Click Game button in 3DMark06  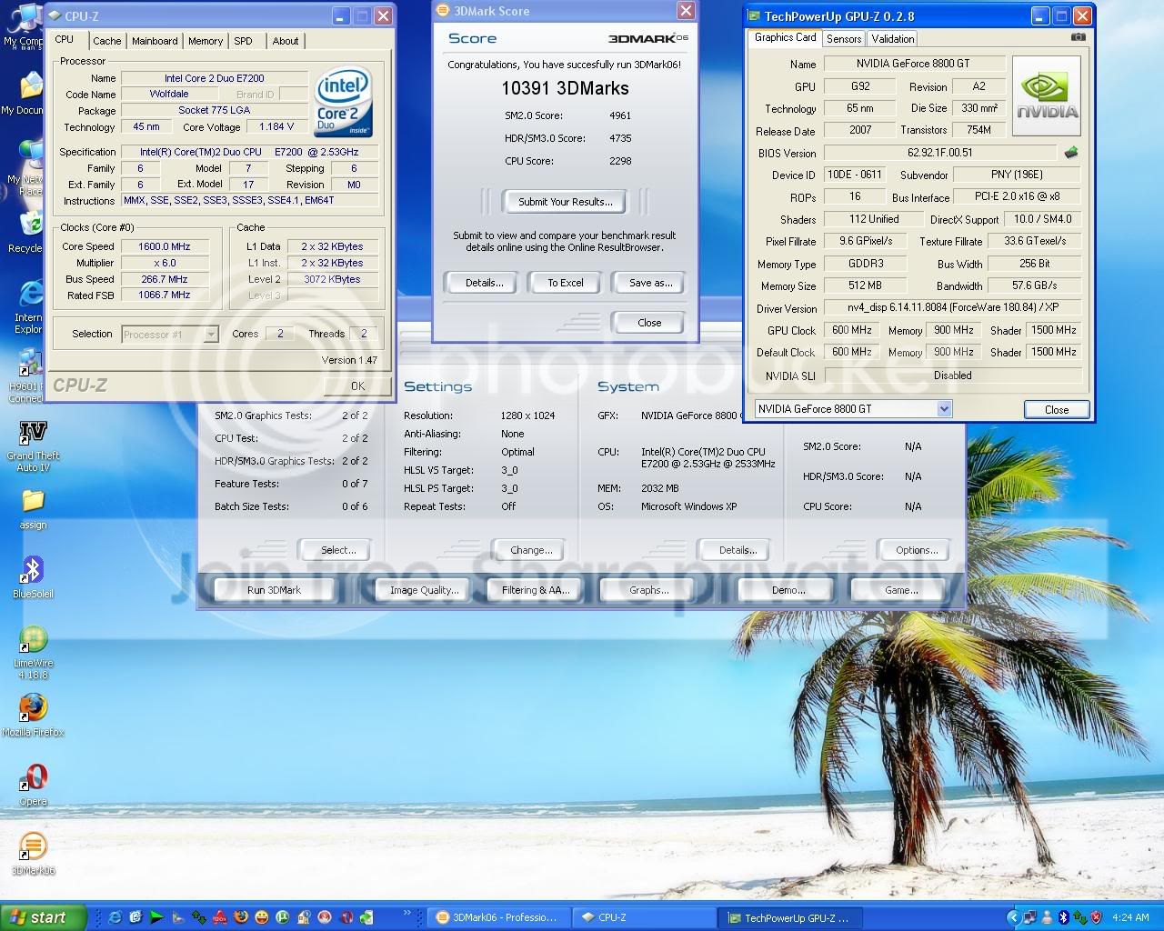pyautogui.click(x=900, y=590)
